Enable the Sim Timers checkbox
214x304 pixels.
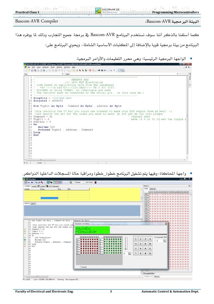[85, 182]
